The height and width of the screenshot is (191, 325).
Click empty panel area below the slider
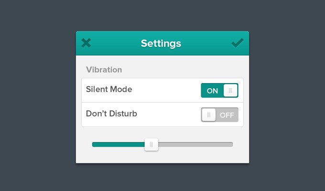162,157
